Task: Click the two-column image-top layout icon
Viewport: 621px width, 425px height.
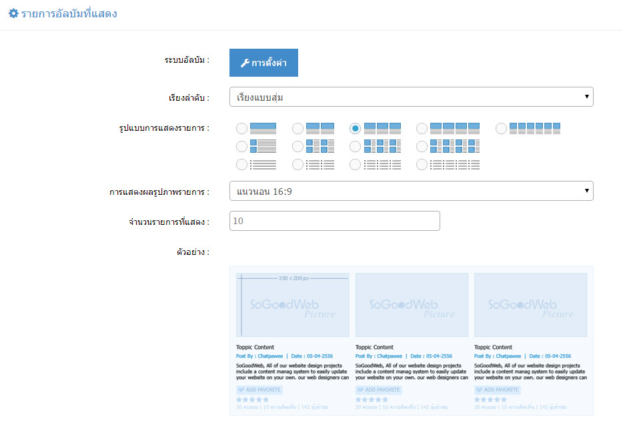Action: 320,128
